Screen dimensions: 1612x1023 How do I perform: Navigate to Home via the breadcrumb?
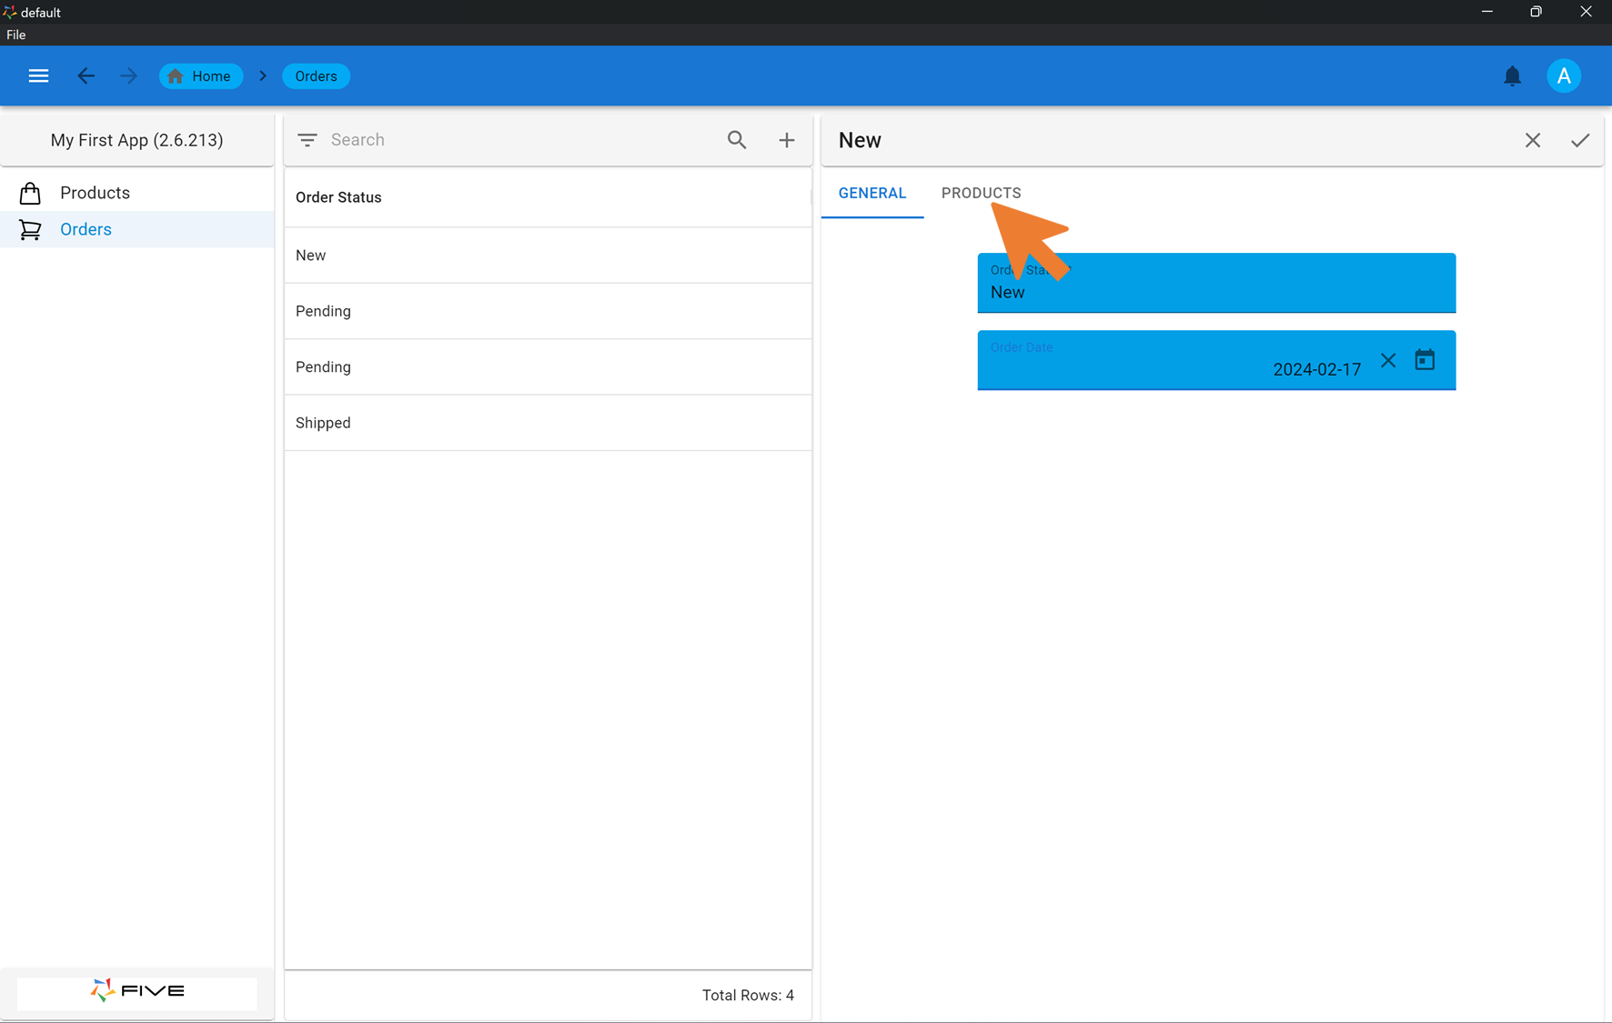pyautogui.click(x=200, y=75)
